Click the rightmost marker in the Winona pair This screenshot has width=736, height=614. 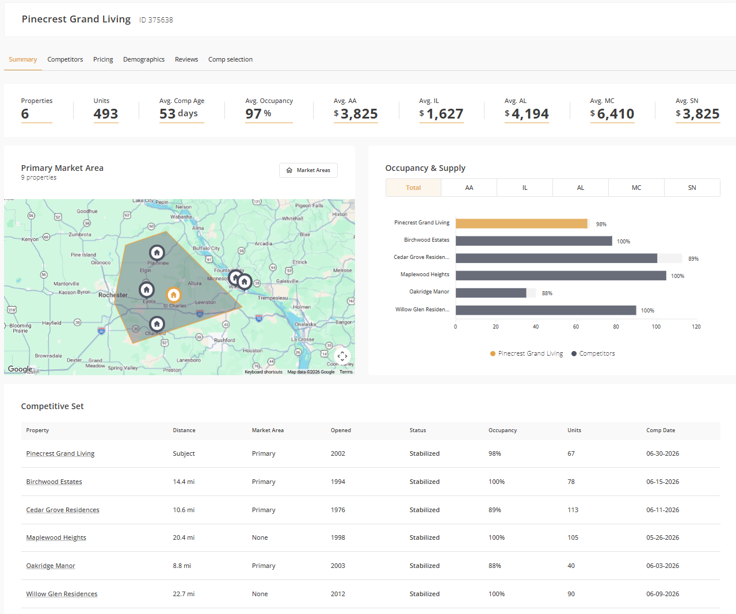245,282
